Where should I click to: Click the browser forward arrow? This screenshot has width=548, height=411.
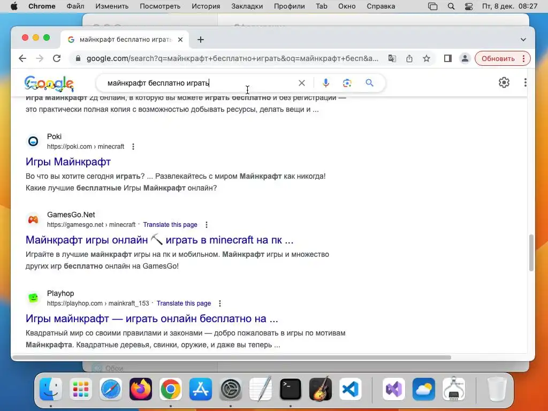[40, 58]
